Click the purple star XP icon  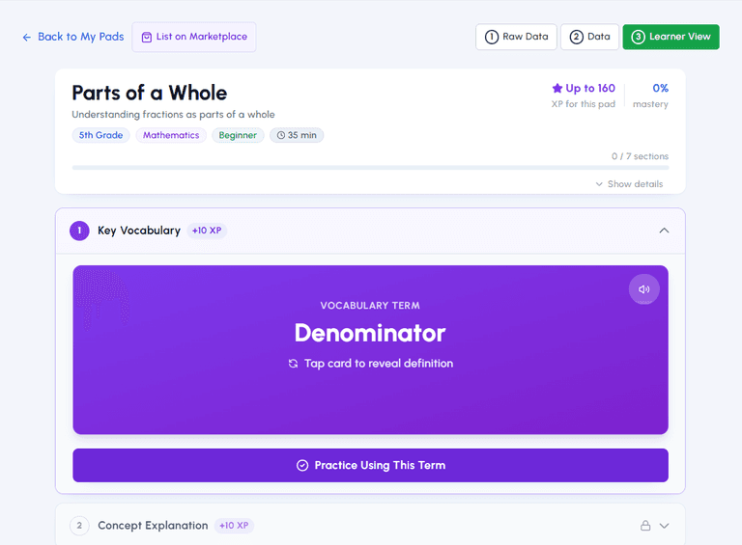(556, 89)
